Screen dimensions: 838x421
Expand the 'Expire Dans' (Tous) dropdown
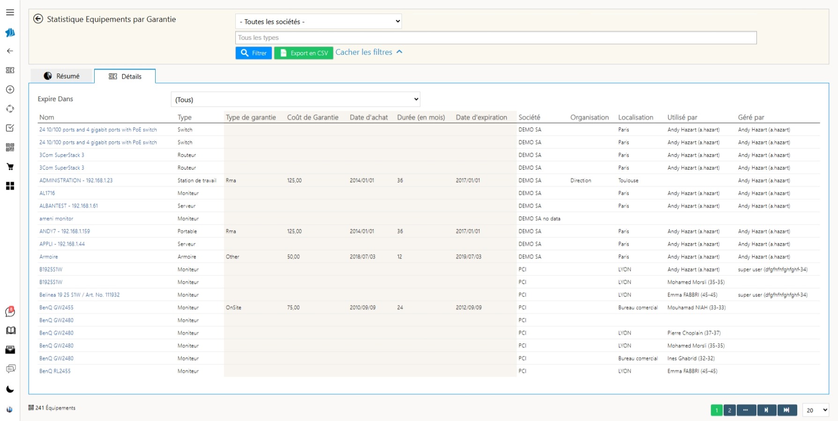(295, 99)
